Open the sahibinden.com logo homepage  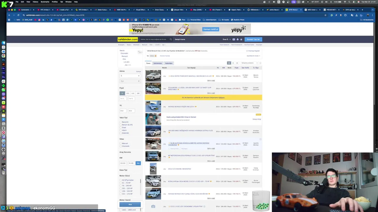pos(128,39)
